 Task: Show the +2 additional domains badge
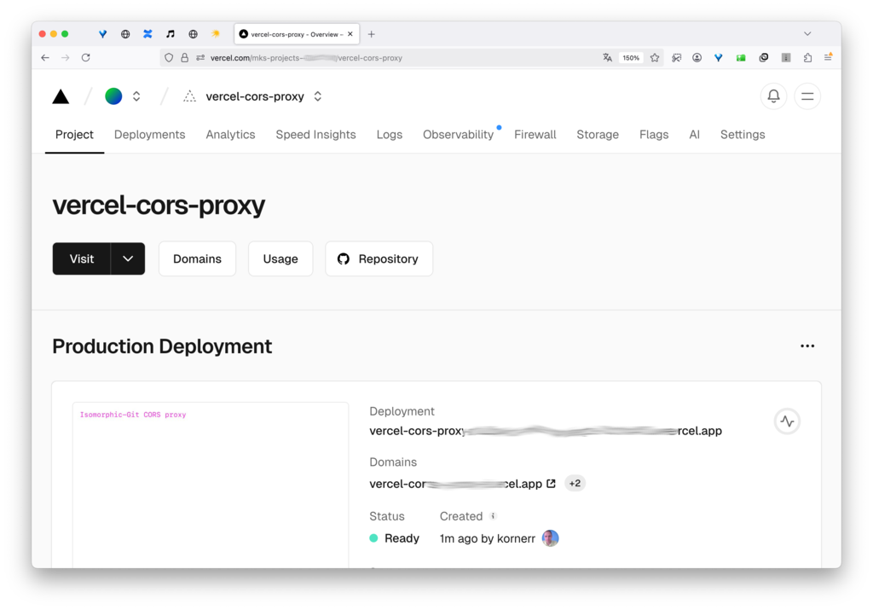(575, 483)
